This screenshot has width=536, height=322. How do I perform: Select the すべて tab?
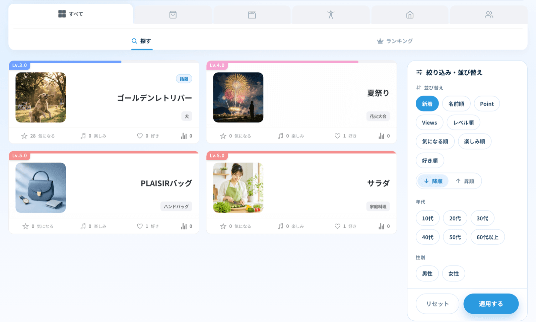(71, 14)
